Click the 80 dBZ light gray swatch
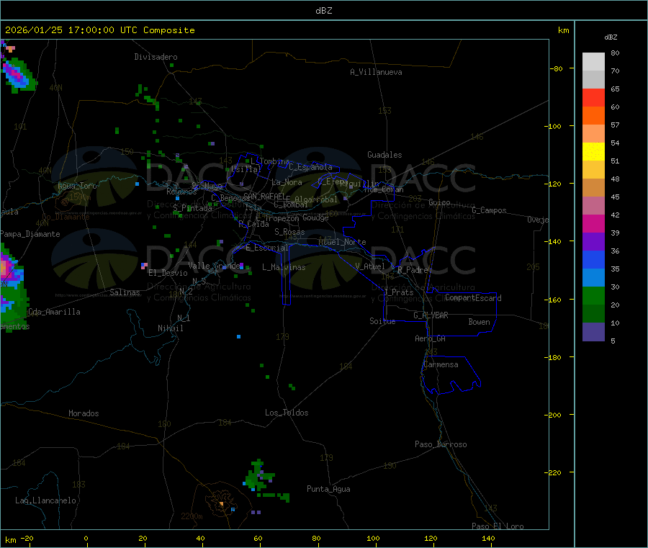 593,62
